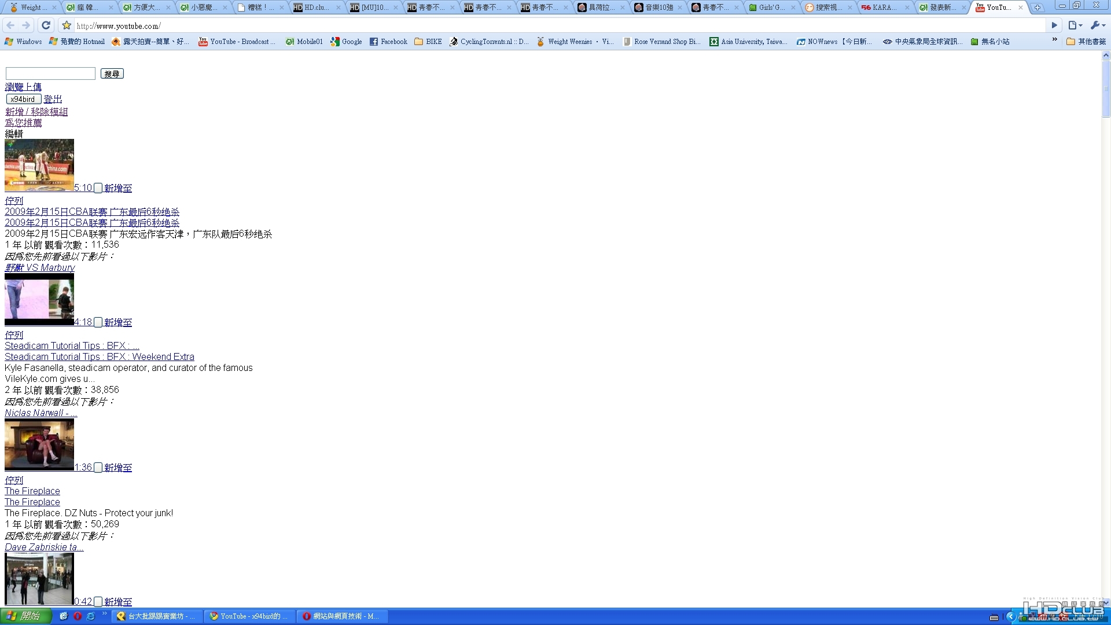Image resolution: width=1111 pixels, height=625 pixels.
Task: Close the active YouTube tab
Action: click(1021, 8)
